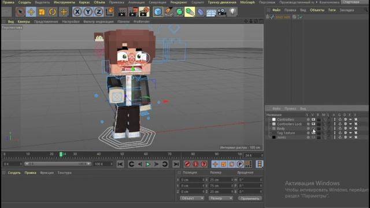Open the spline pen tool
The height and width of the screenshot is (208, 370).
click(168, 12)
